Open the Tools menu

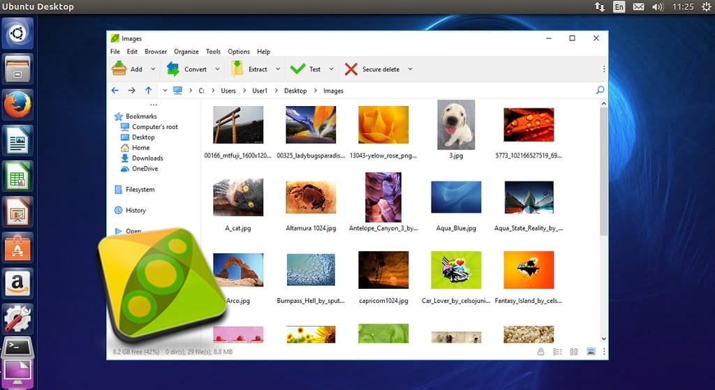pos(213,52)
